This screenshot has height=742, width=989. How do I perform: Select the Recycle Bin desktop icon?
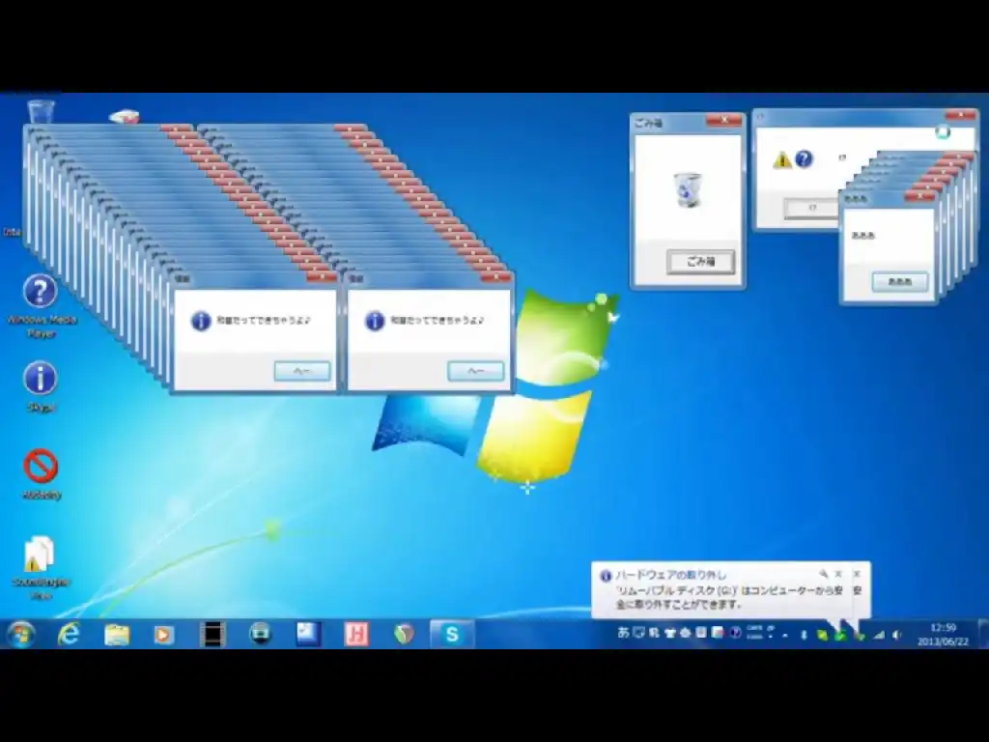point(41,112)
